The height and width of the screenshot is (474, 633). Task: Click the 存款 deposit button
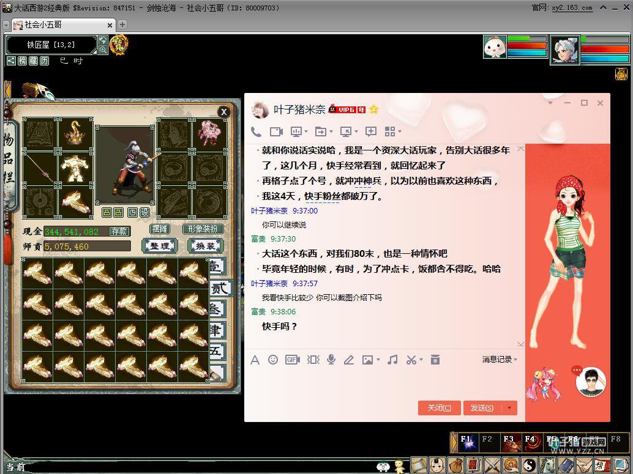(x=119, y=231)
